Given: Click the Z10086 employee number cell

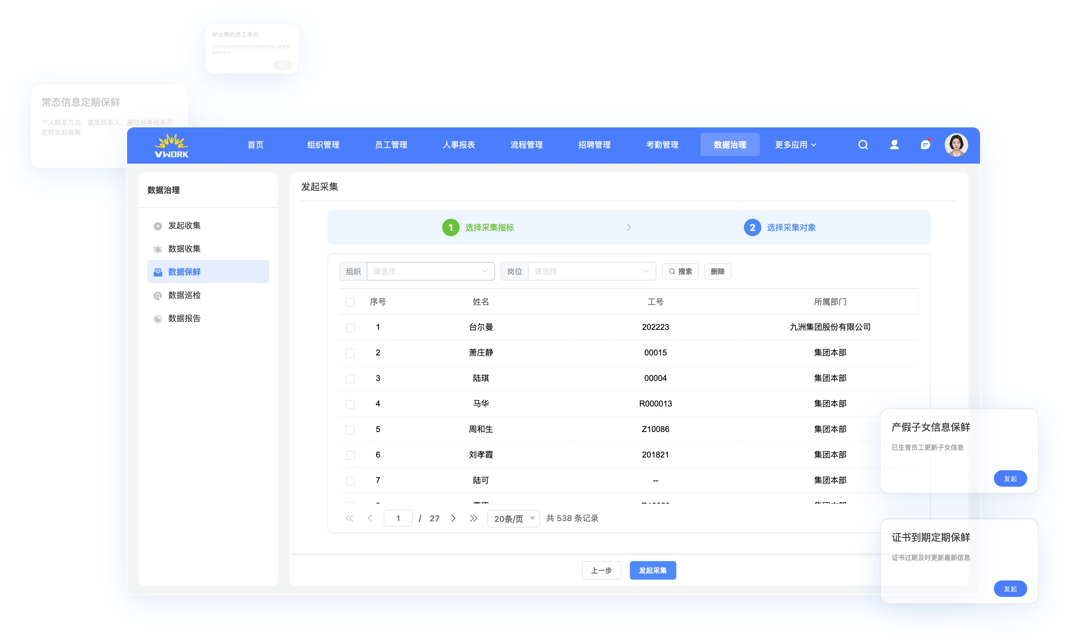Looking at the screenshot, I should tap(655, 430).
